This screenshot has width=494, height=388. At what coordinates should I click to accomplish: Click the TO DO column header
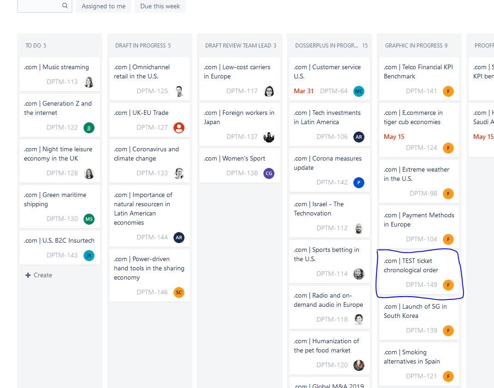pos(36,45)
